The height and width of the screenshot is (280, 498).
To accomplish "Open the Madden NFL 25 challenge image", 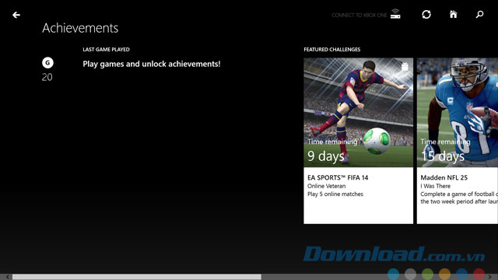I will (458, 112).
